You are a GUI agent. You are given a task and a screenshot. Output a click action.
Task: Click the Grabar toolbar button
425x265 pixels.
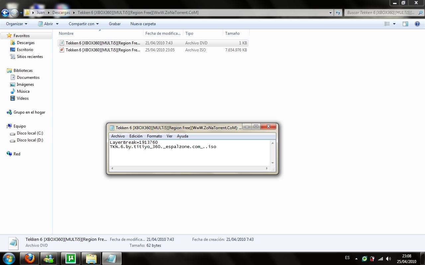coord(115,24)
